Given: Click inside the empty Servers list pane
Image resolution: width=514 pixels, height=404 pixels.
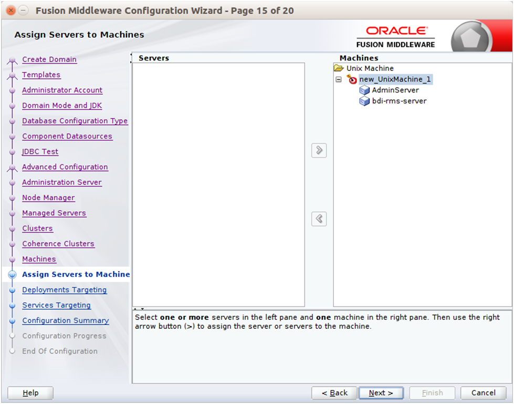Looking at the screenshot, I should point(218,184).
